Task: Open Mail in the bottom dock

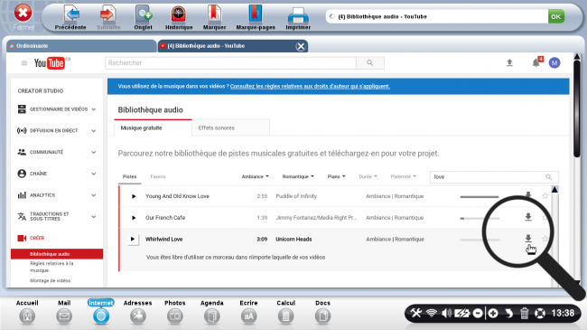Action: [64, 312]
